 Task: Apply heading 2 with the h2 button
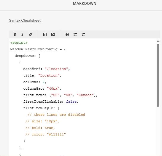click(x=53, y=35)
